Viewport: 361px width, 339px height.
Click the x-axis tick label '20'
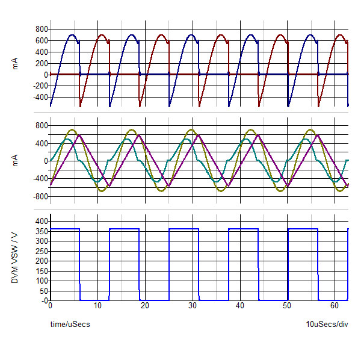coord(145,306)
